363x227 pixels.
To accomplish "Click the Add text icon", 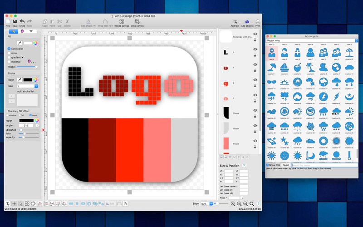I will click(235, 22).
